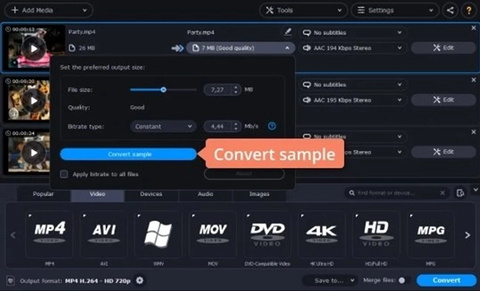480x291 pixels.
Task: Play the second video thumbnail (00:00:20)
Action: pyautogui.click(x=34, y=100)
